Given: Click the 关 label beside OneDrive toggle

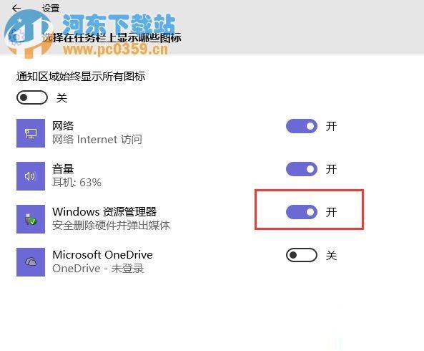Looking at the screenshot, I should click(x=331, y=256).
